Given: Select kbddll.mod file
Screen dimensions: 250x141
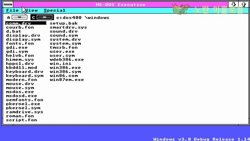Looking at the screenshot, I should pyautogui.click(x=21, y=68).
